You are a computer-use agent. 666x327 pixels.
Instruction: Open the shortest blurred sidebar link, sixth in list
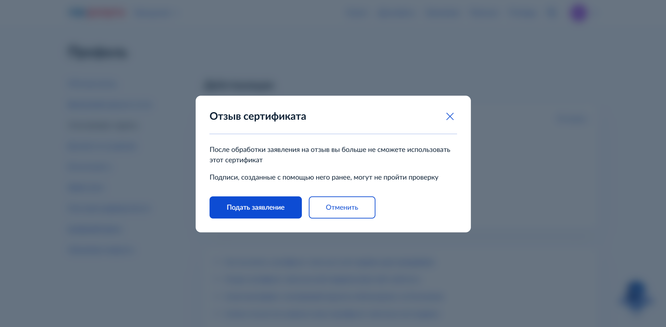pos(86,188)
